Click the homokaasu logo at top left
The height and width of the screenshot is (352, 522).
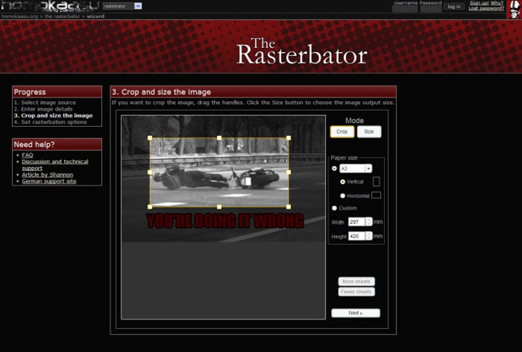coord(50,6)
